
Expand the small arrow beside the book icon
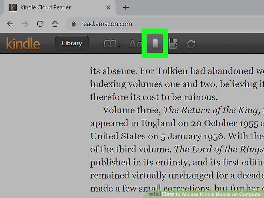[119, 47]
